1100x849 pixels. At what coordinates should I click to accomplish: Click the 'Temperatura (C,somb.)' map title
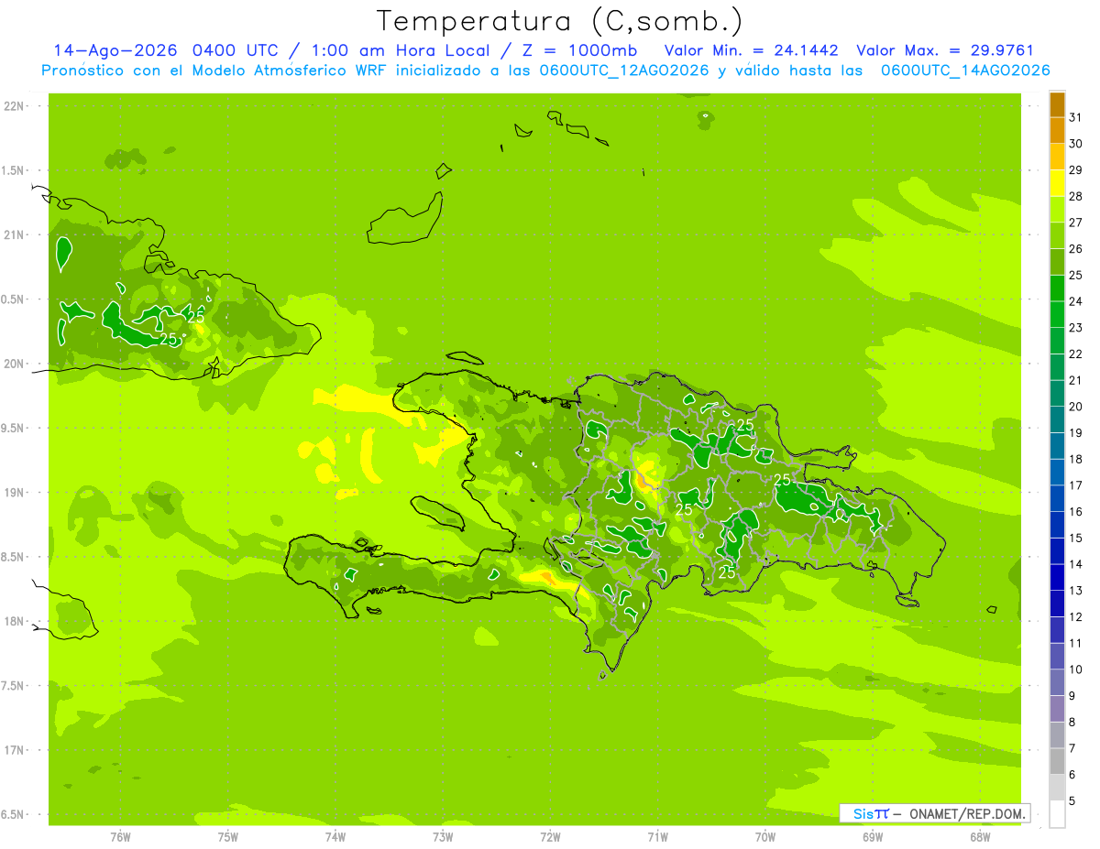click(x=560, y=20)
